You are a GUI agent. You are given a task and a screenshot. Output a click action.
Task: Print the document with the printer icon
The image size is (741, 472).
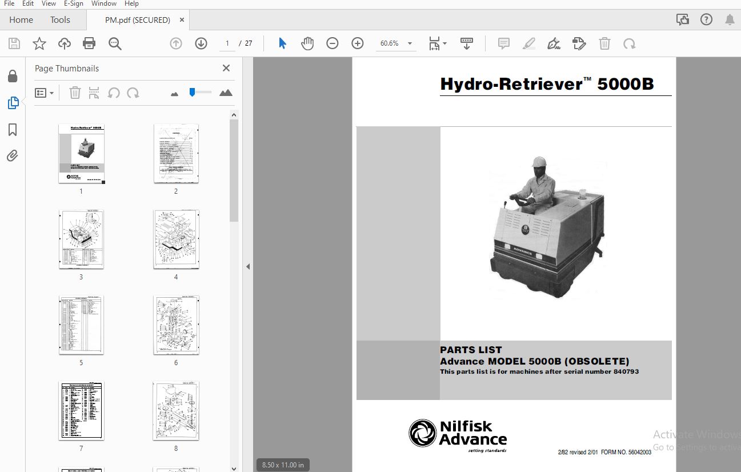coord(89,43)
